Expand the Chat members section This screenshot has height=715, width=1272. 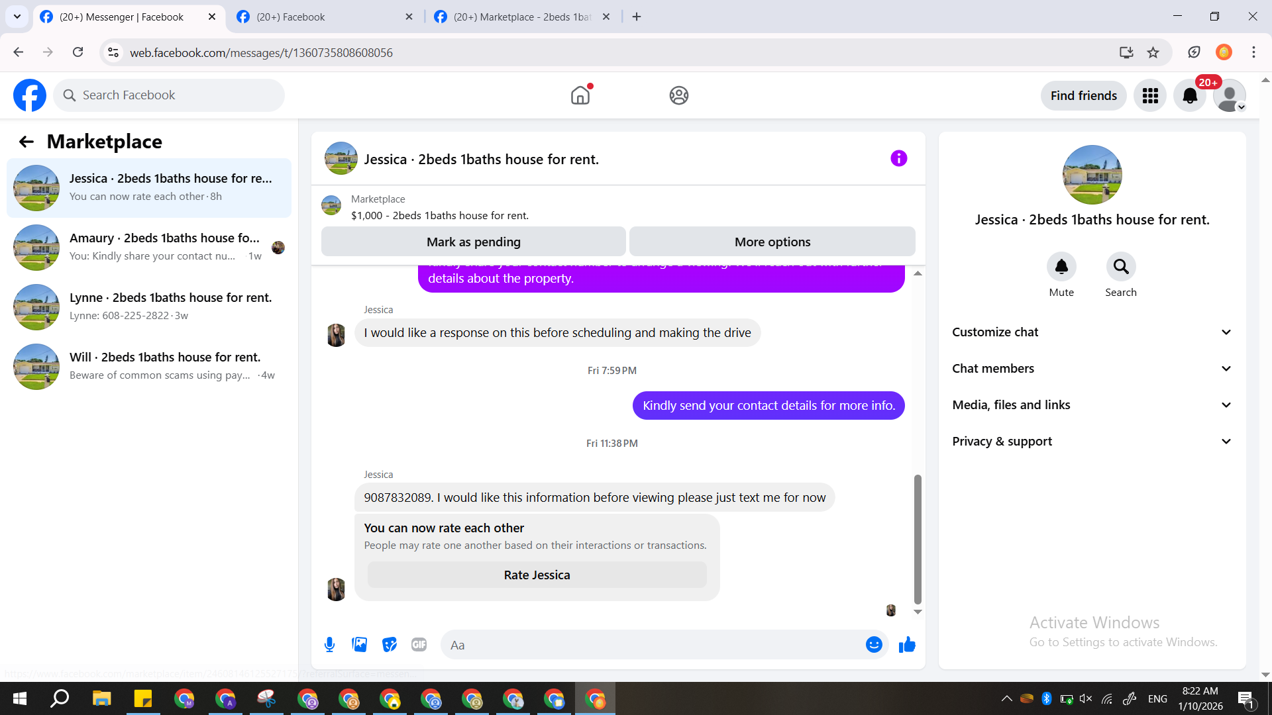pyautogui.click(x=1092, y=369)
